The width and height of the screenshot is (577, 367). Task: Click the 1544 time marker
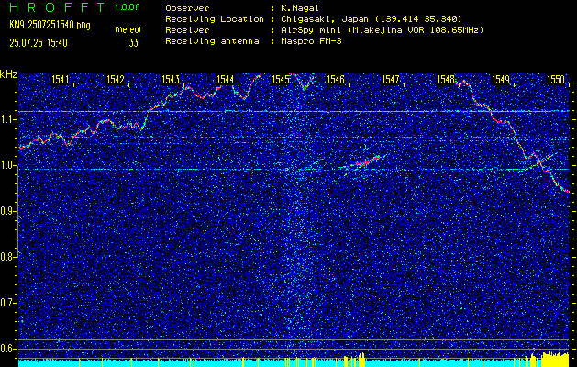226,79
